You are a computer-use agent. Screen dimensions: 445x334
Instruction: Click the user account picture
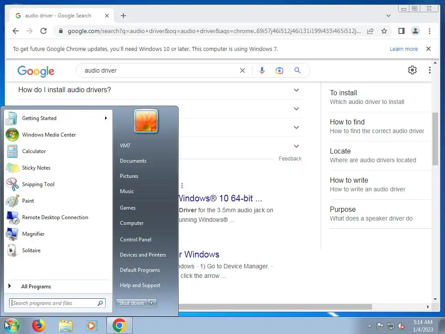pyautogui.click(x=146, y=121)
